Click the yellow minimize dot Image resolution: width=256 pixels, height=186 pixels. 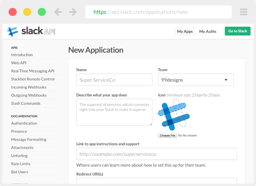click(x=27, y=12)
